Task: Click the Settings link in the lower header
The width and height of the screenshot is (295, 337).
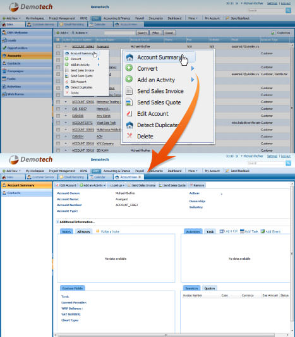Action: (x=272, y=156)
